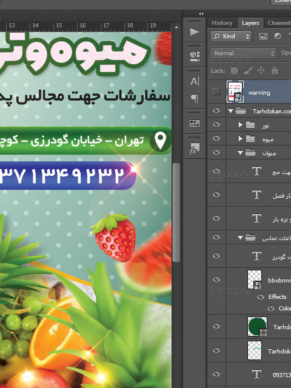
Task: Click the blue phone number banner on canvas
Action: click(x=67, y=175)
